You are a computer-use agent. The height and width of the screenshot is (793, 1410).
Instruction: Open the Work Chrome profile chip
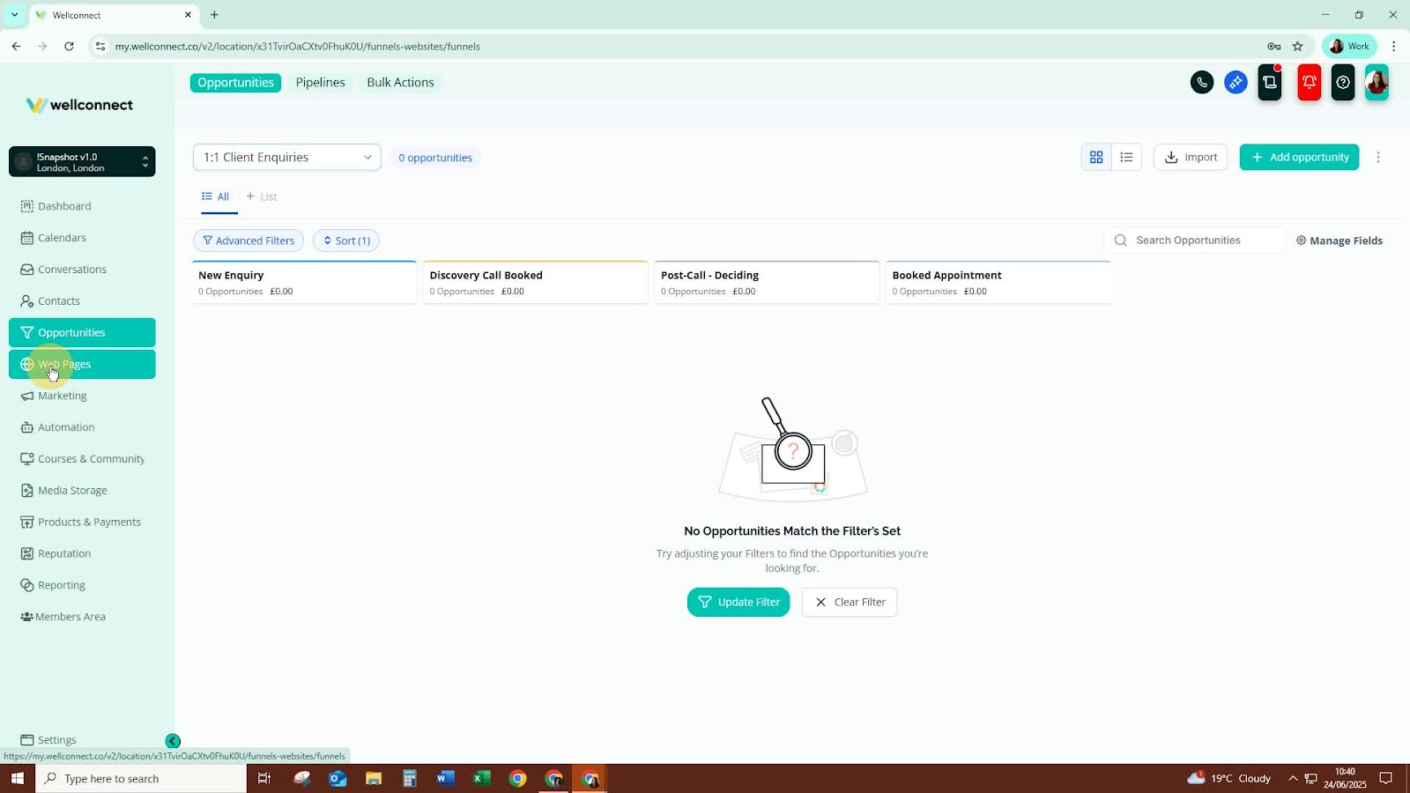1349,47
